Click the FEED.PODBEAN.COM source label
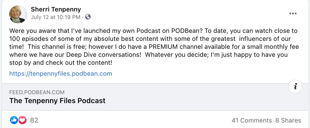Viewport: 310px width, 128px height. [37, 92]
